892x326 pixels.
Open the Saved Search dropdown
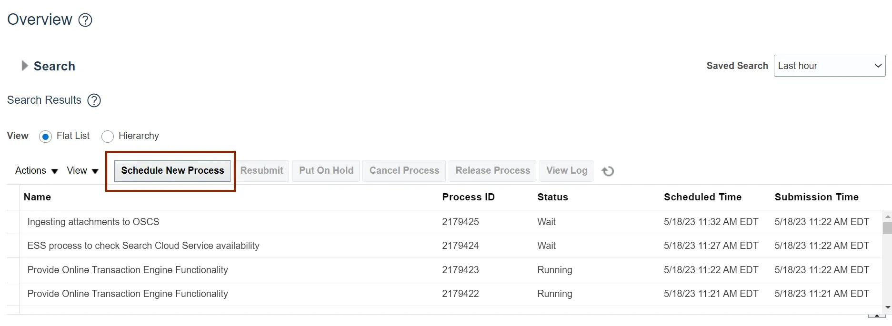(829, 66)
